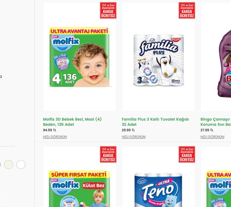Open the Bingo Çamaşır product title link
This screenshot has height=207, width=231.
(216, 122)
